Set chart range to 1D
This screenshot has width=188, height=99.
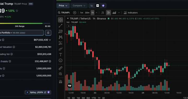click(x=69, y=98)
